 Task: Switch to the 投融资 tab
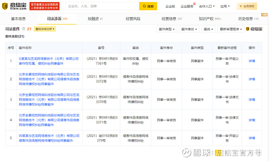point(95,19)
